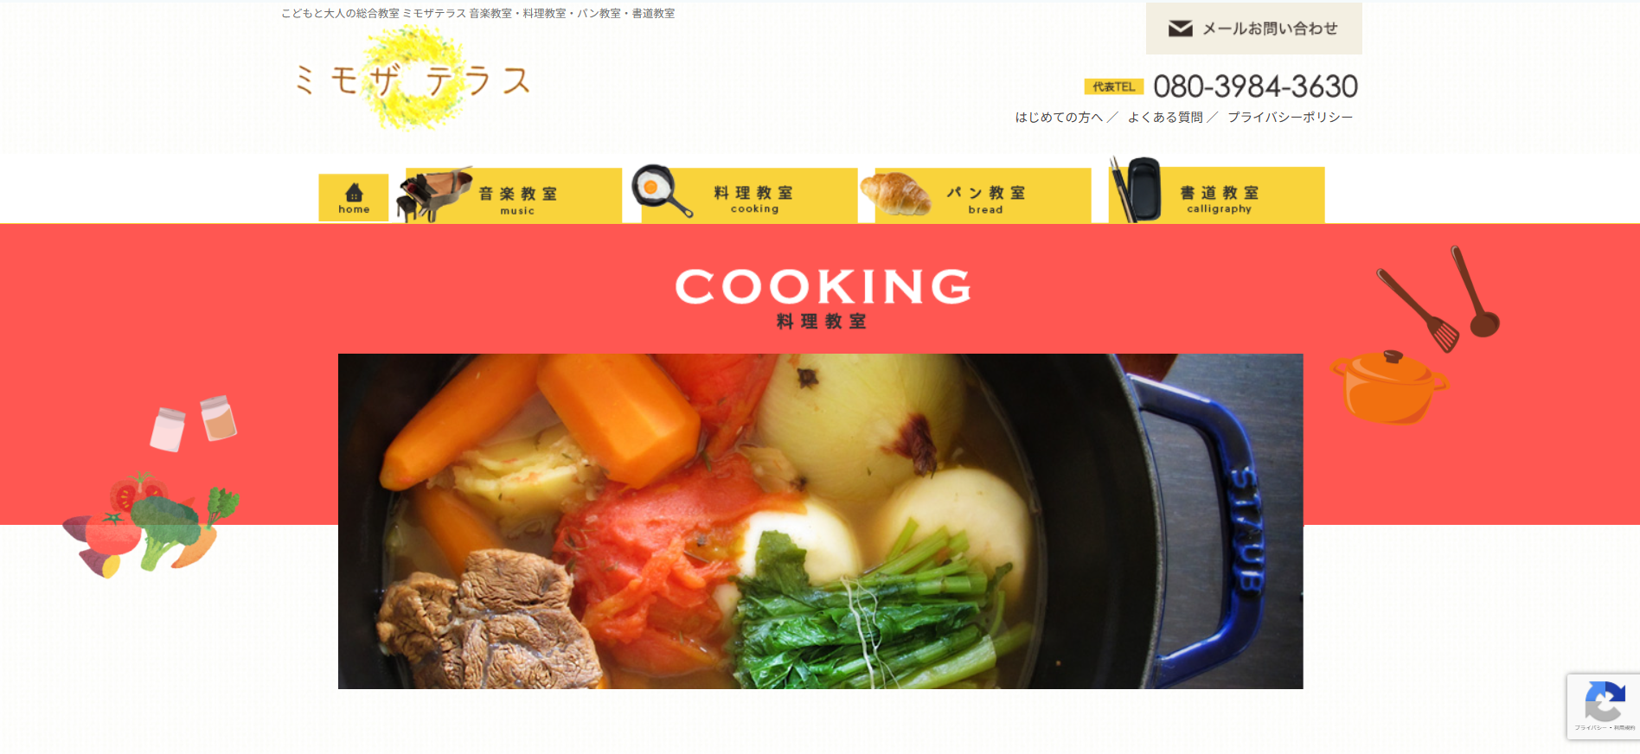Click the orange pot illustration
Viewport: 1640px width, 754px height.
pyautogui.click(x=1388, y=387)
